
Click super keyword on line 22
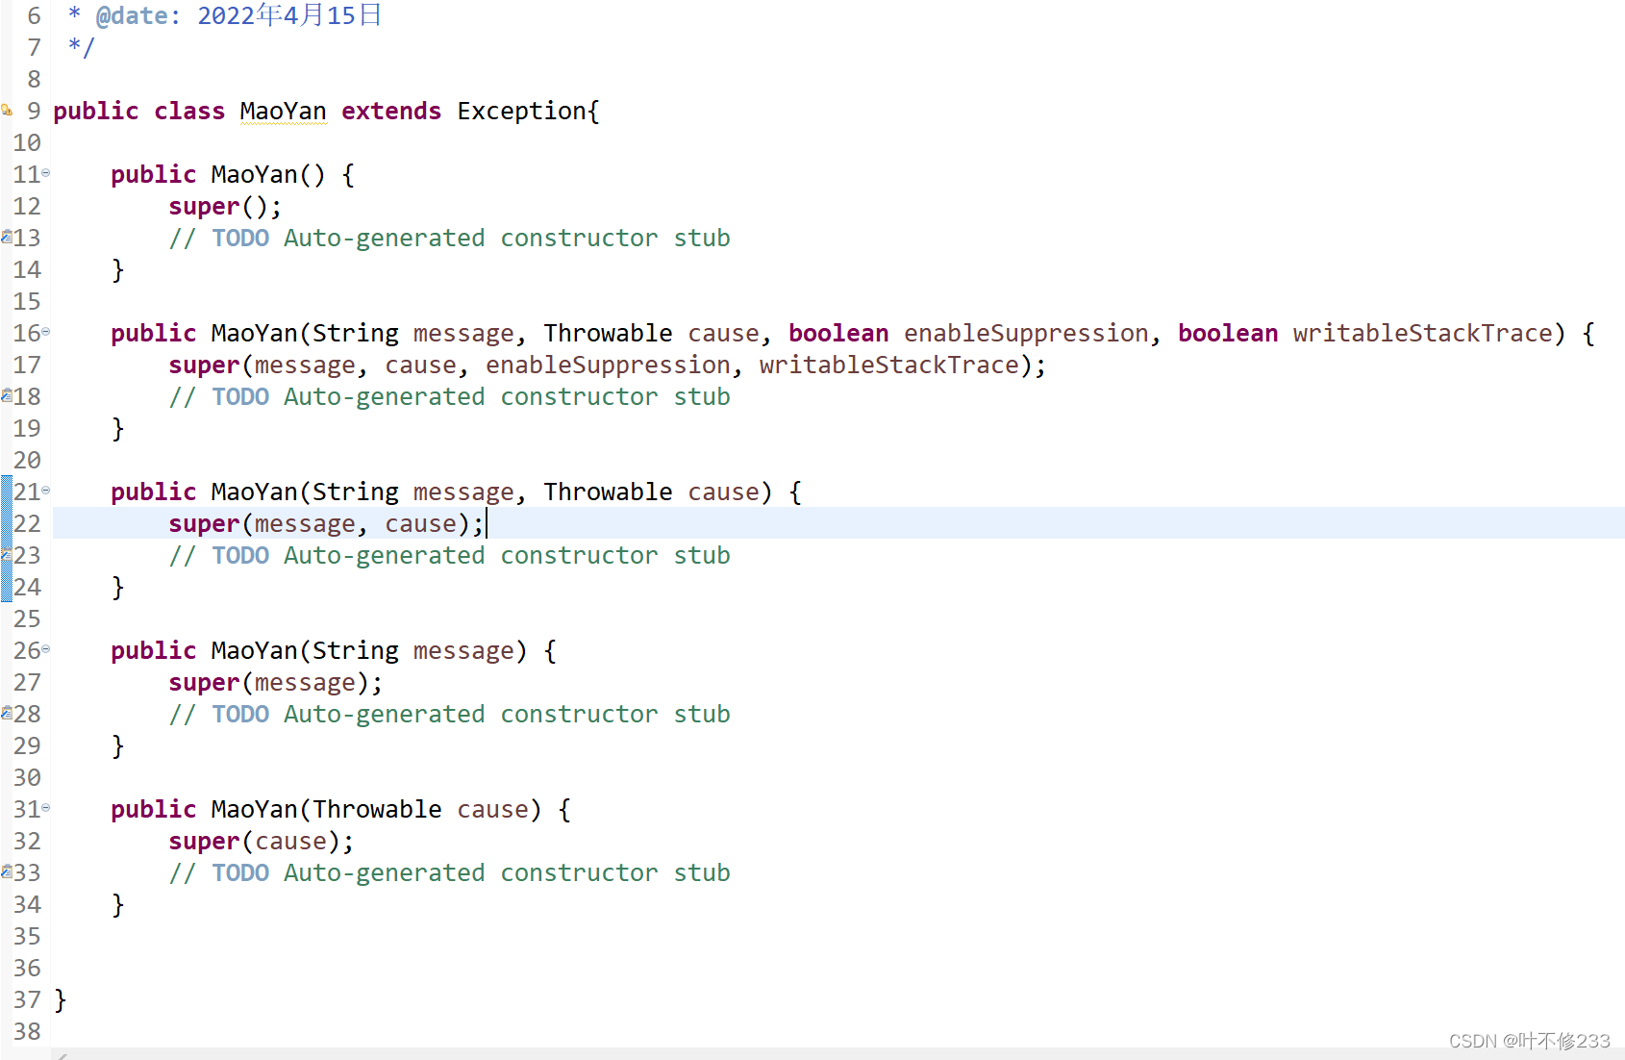pyautogui.click(x=204, y=523)
